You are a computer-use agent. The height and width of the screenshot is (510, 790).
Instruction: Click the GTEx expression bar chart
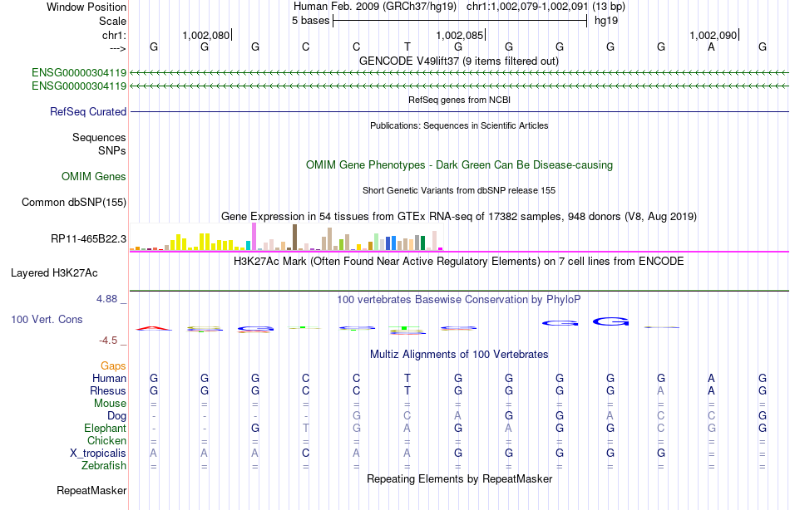click(x=286, y=237)
